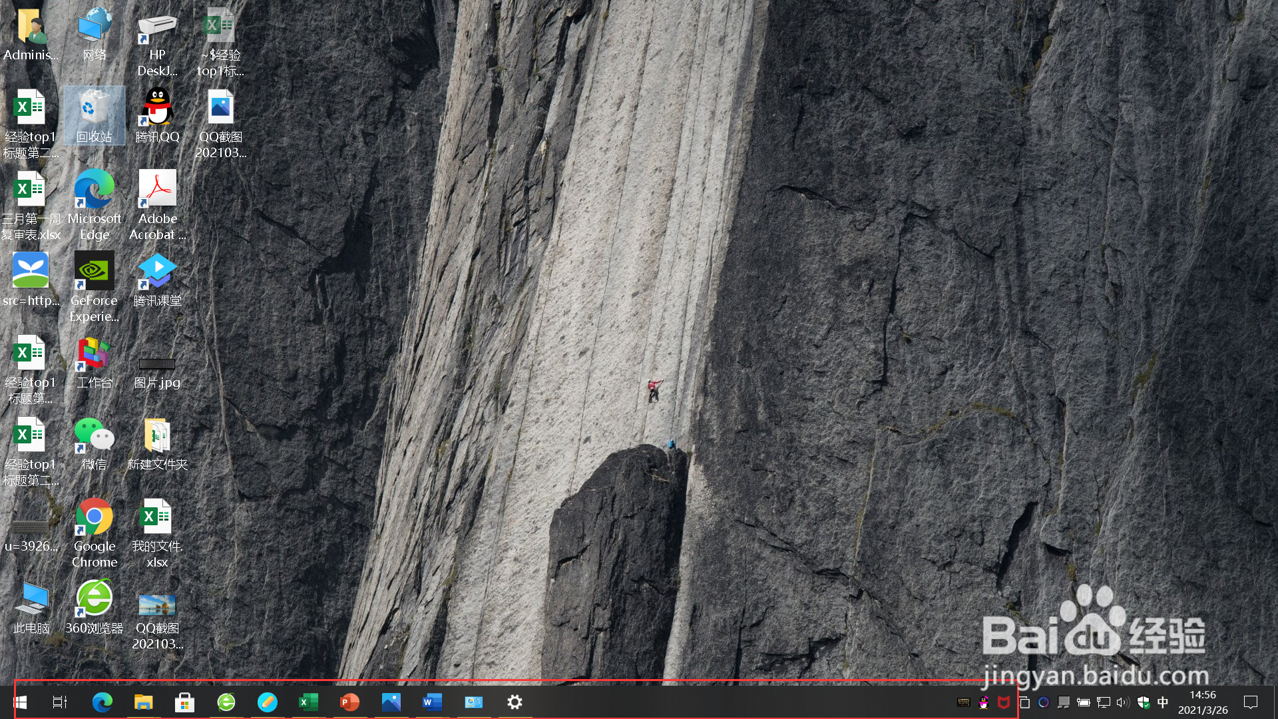Select the 360浏览器 desktop shortcut
Screen dimensions: 1278x719
point(95,607)
